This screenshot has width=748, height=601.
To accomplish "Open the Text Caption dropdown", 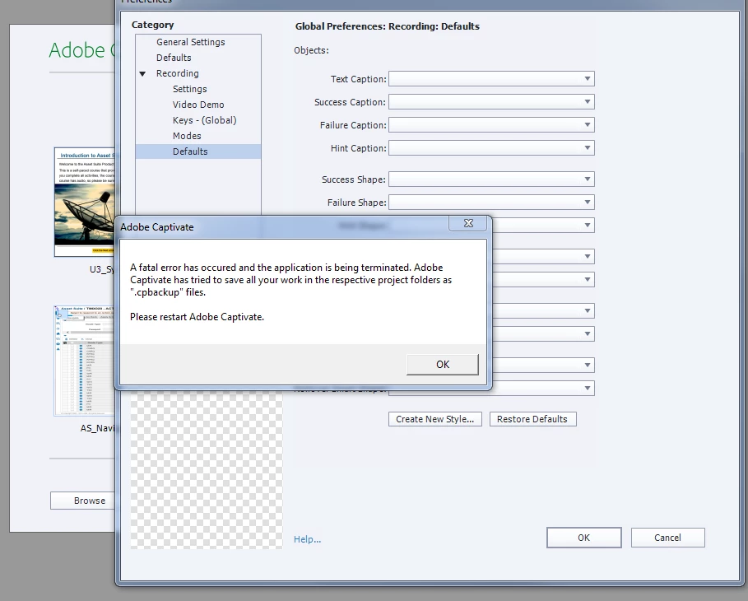I will click(x=491, y=79).
